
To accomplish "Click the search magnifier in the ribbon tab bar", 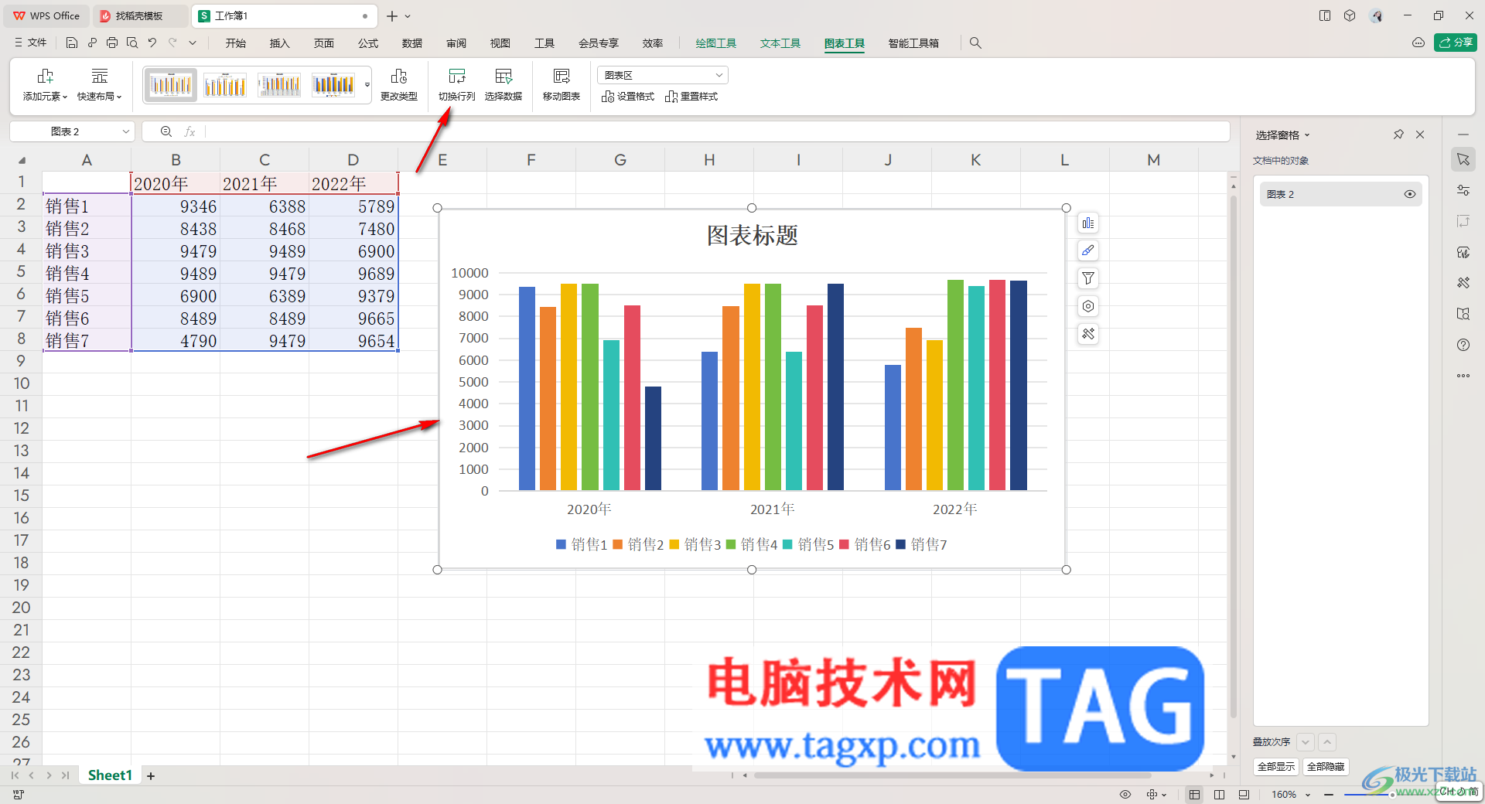I will tap(975, 43).
